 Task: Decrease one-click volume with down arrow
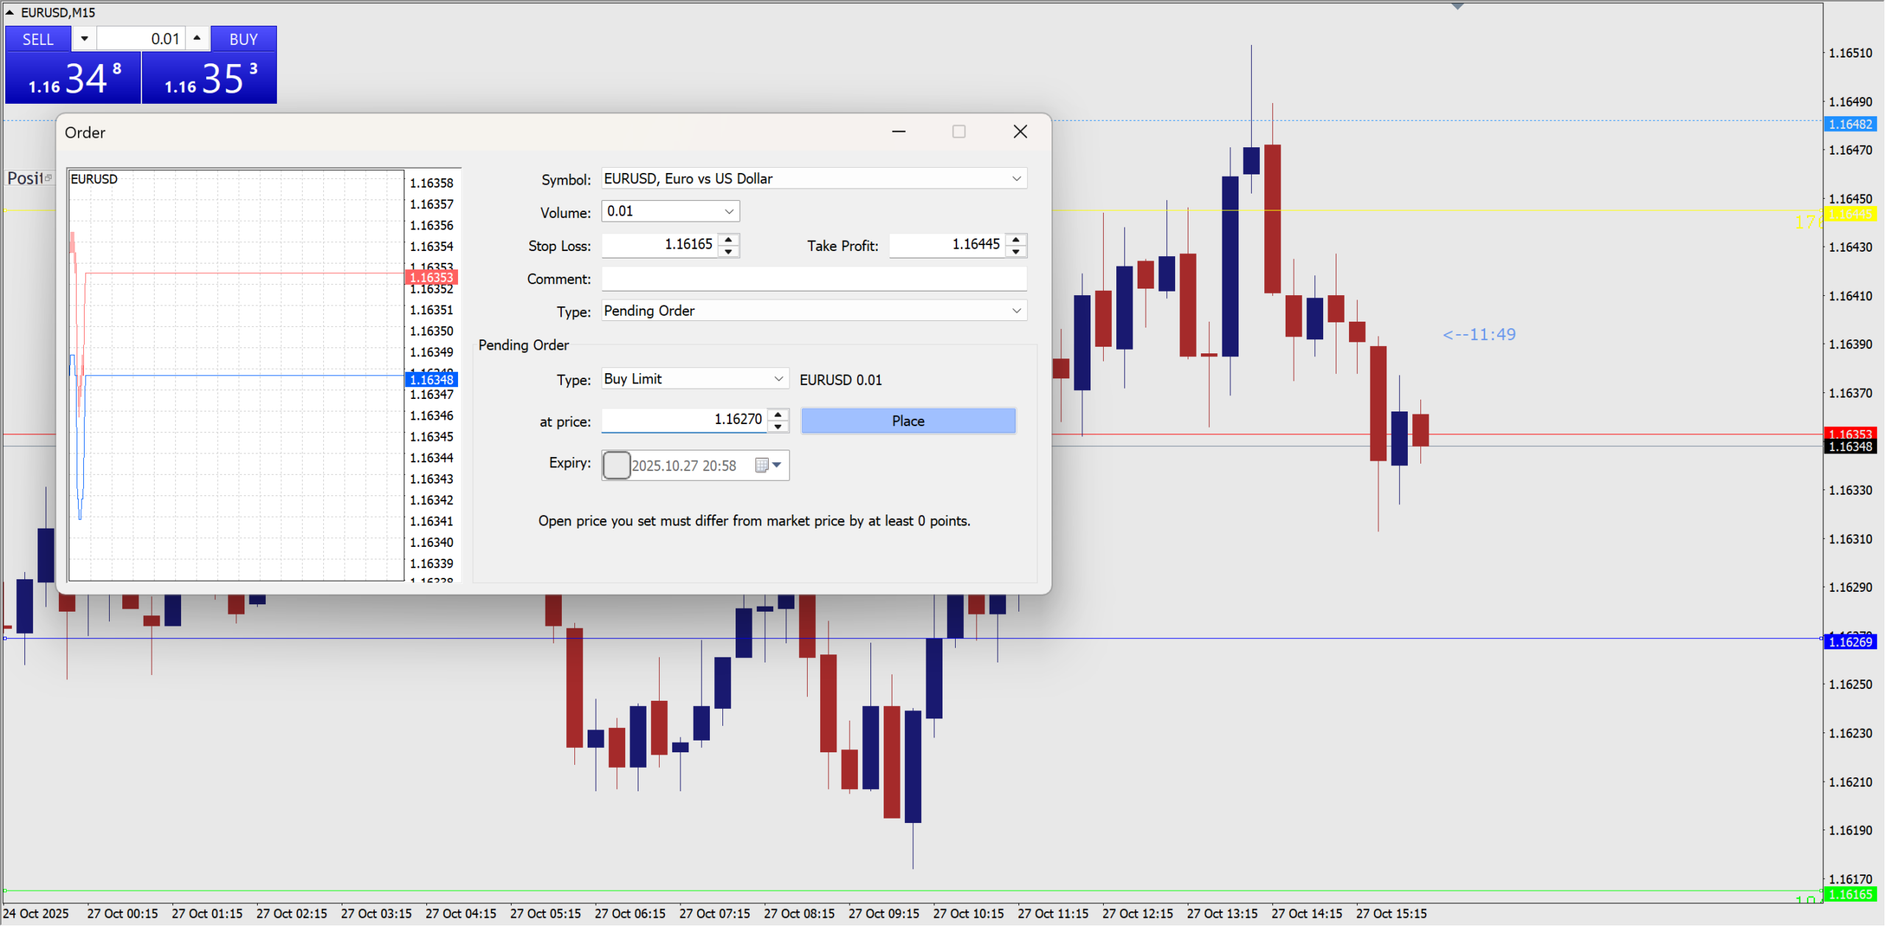[85, 38]
